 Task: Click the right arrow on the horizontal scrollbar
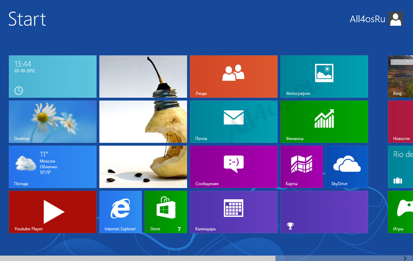pyautogui.click(x=405, y=259)
